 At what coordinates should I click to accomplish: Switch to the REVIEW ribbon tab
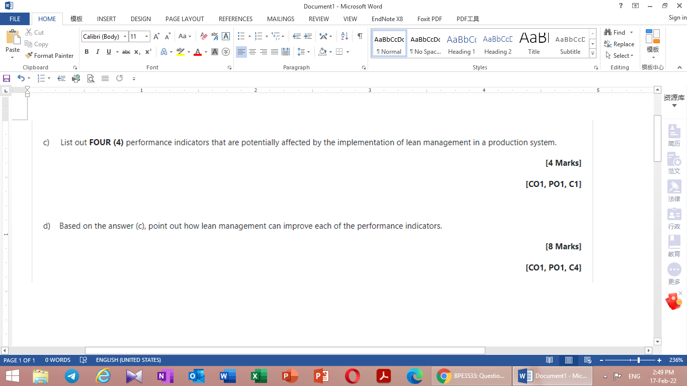click(318, 19)
